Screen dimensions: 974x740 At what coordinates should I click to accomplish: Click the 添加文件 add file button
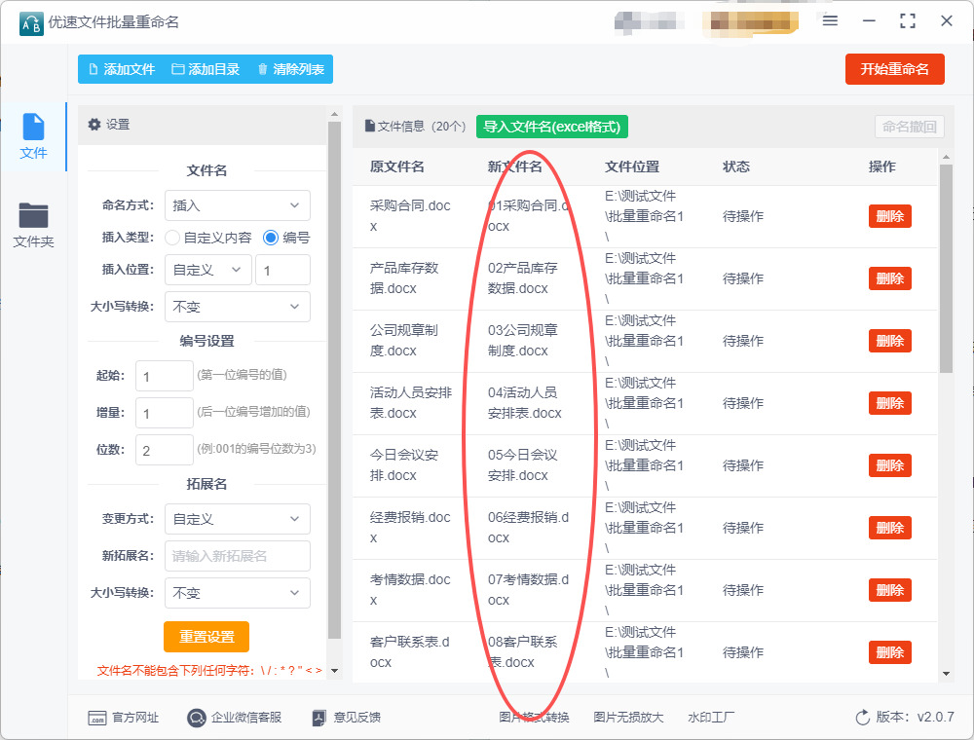[122, 69]
